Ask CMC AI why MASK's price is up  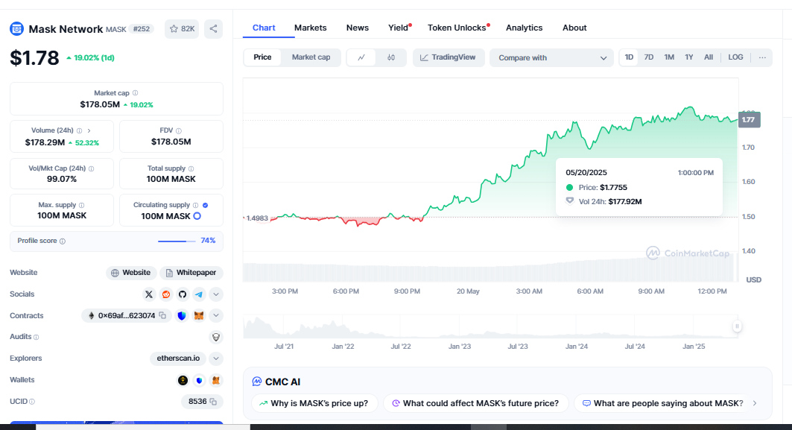coord(314,403)
